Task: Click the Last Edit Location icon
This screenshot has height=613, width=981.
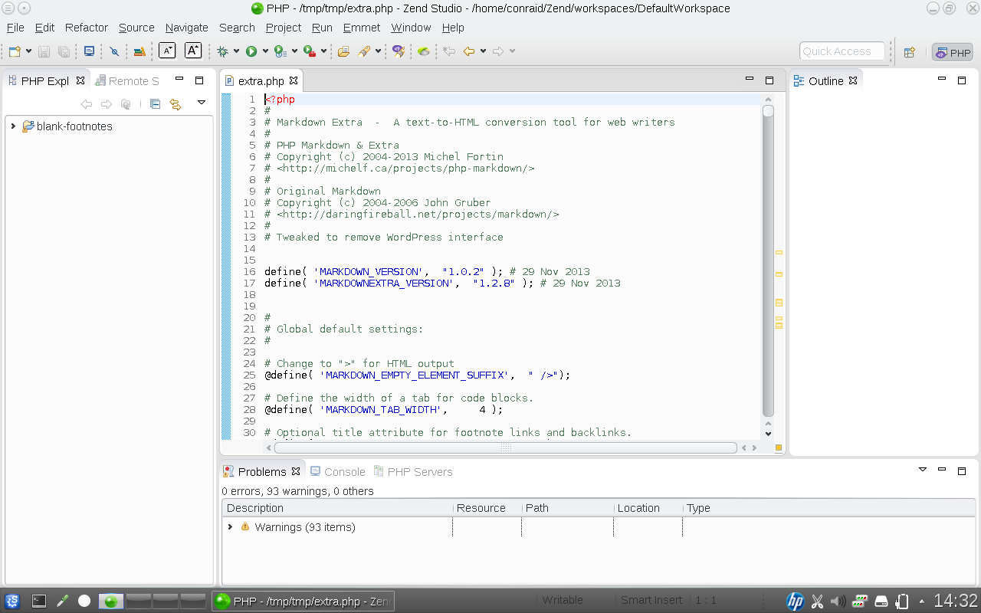Action: coord(450,51)
